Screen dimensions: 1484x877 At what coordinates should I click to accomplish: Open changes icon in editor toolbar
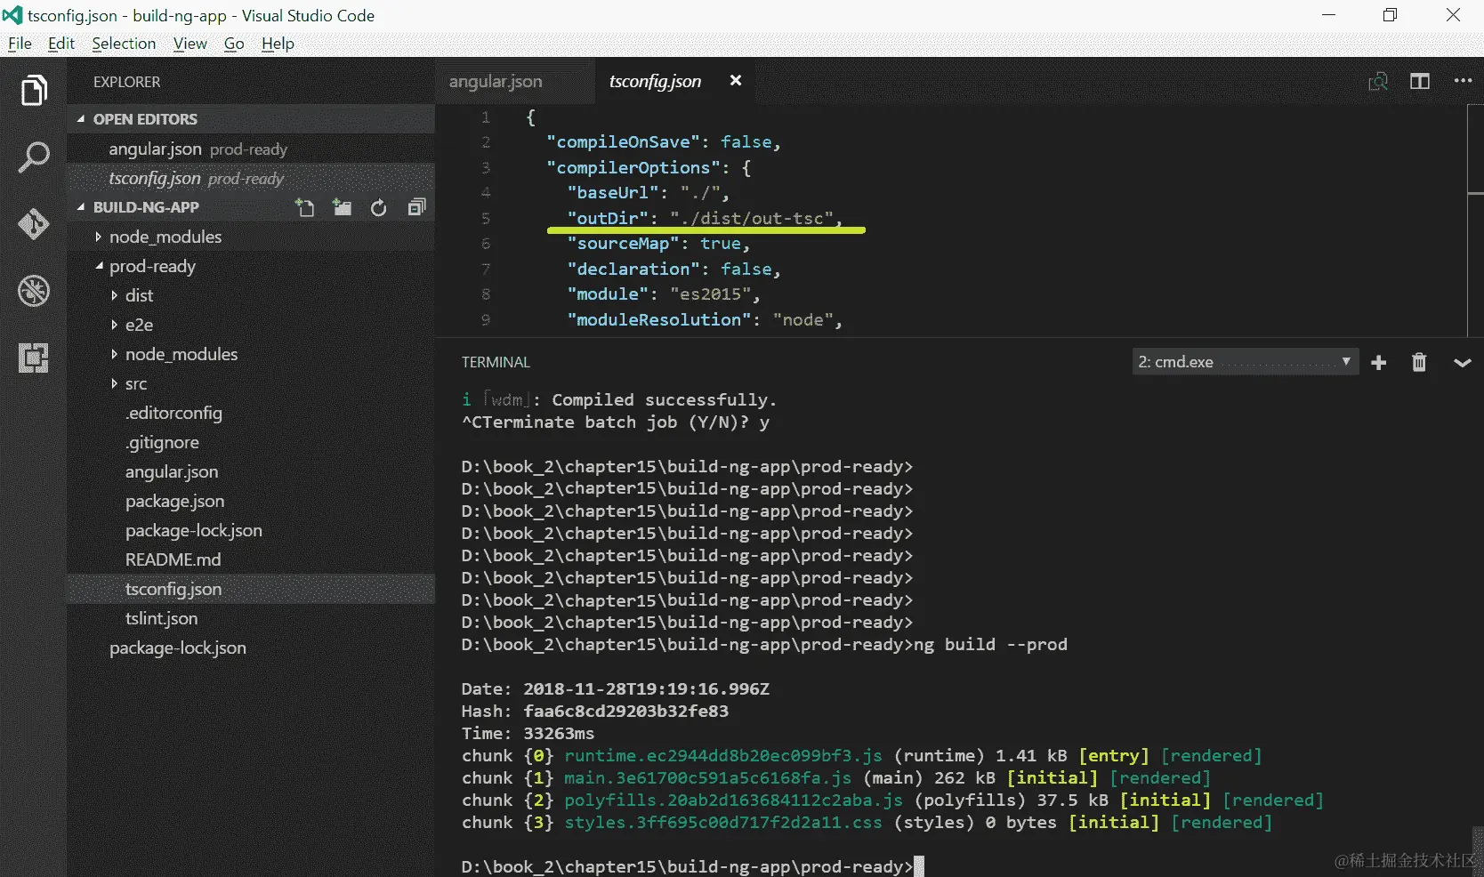click(1378, 82)
